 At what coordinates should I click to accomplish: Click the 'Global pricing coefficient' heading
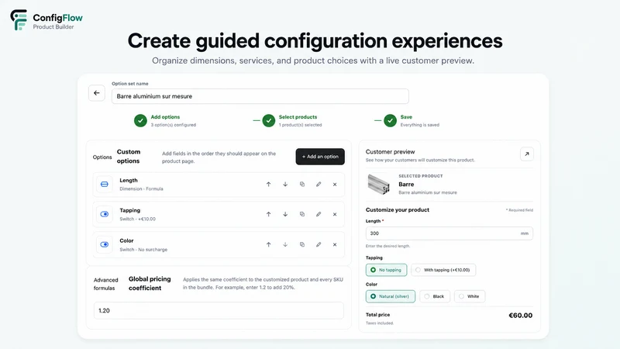pos(150,283)
